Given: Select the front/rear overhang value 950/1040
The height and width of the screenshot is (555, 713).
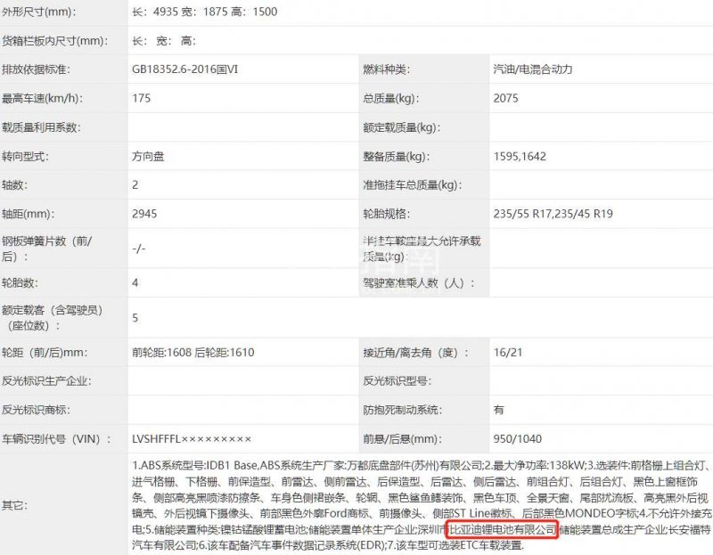Looking at the screenshot, I should pyautogui.click(x=516, y=439).
